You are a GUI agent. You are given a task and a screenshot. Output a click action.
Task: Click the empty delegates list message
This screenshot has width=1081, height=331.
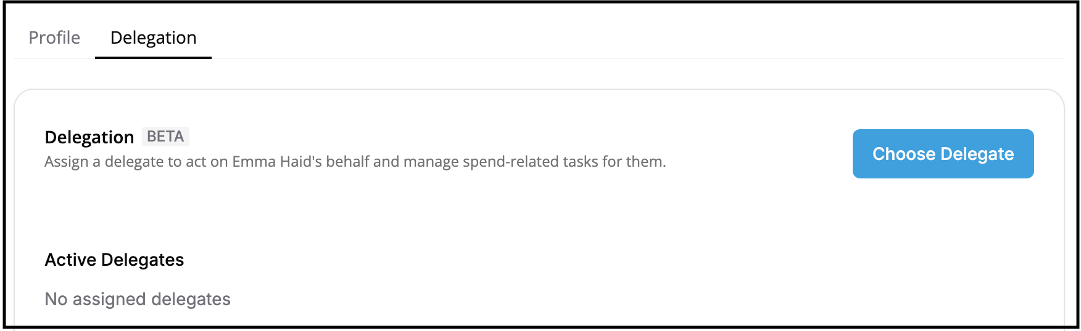[138, 300]
